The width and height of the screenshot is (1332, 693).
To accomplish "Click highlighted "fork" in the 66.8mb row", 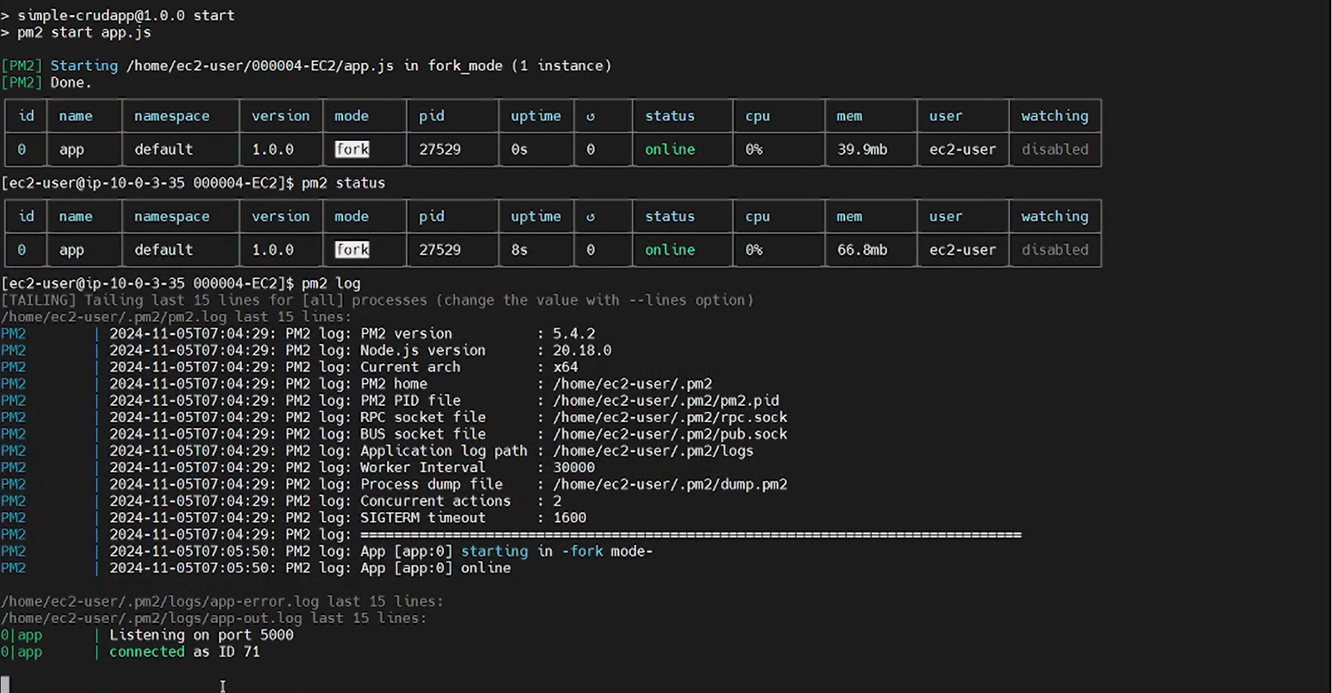I will (x=352, y=250).
